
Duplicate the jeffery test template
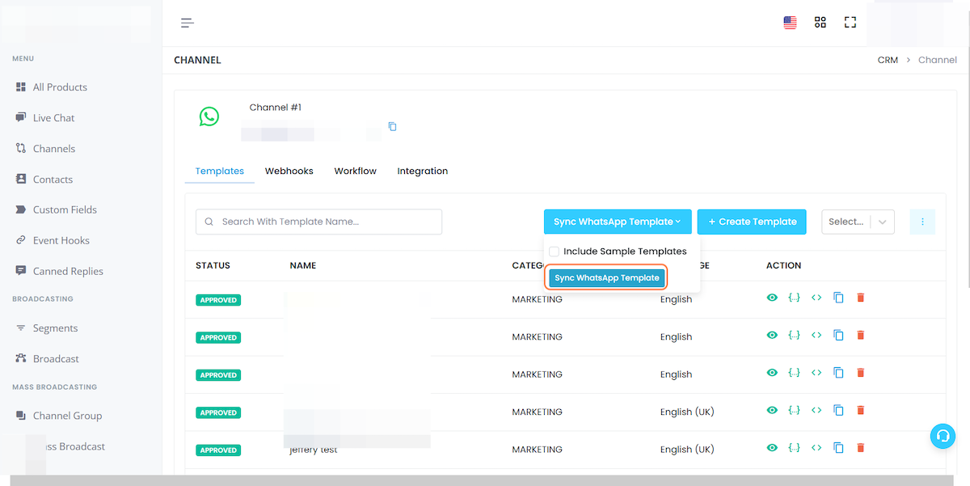(x=838, y=448)
